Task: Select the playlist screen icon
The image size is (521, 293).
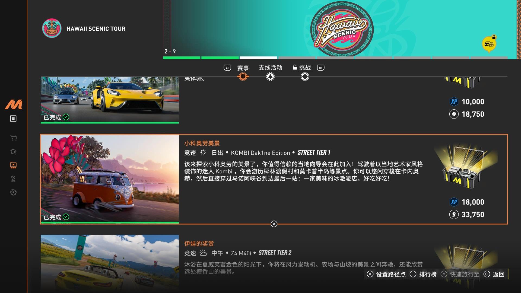Action: [13, 165]
